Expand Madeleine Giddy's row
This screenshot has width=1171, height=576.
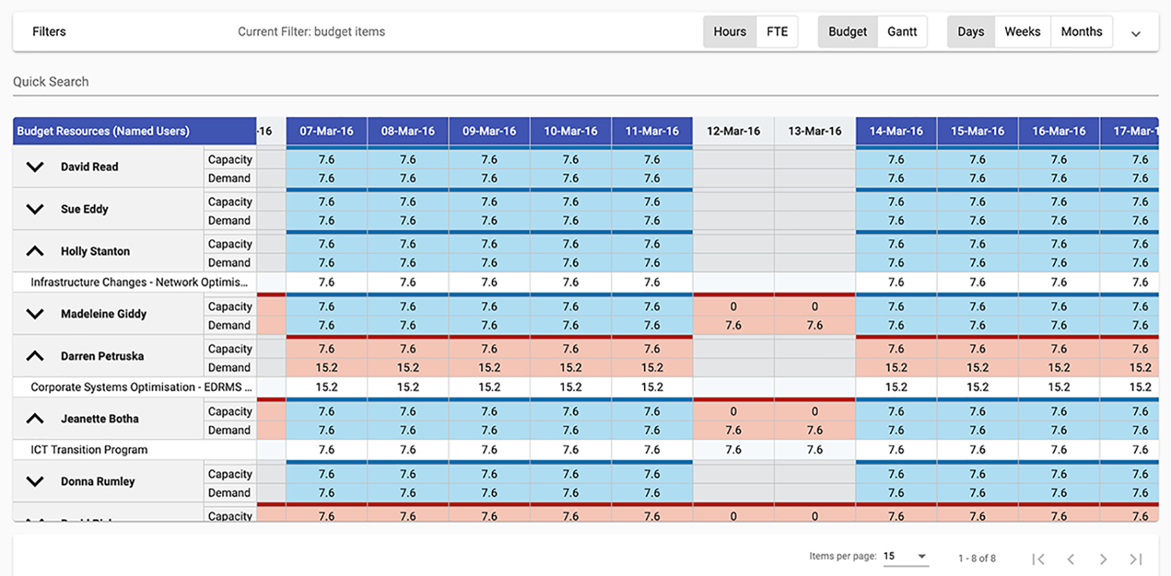(x=35, y=314)
